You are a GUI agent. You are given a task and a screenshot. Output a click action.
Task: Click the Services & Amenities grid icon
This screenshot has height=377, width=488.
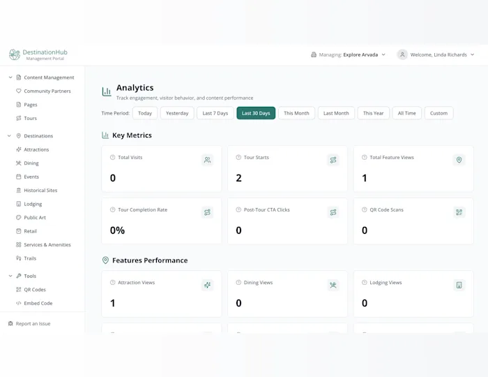tap(19, 244)
